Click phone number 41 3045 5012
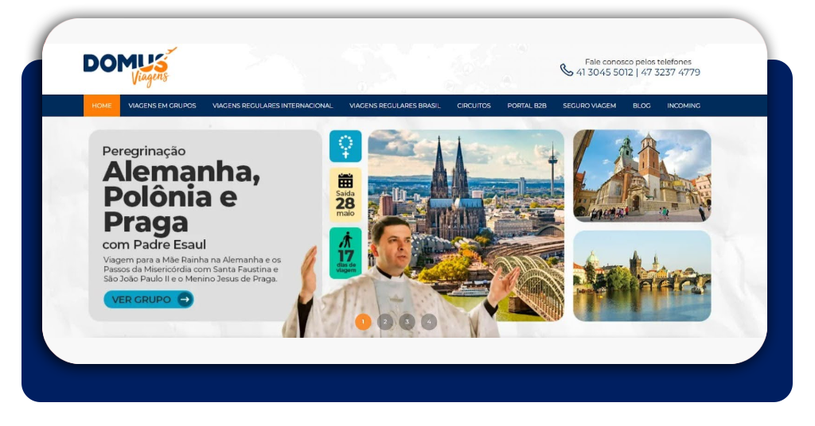 tap(605, 72)
